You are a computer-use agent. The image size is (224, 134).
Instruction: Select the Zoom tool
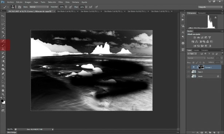click(x=3, y=94)
